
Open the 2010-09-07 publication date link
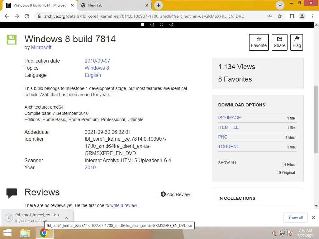tap(97, 61)
